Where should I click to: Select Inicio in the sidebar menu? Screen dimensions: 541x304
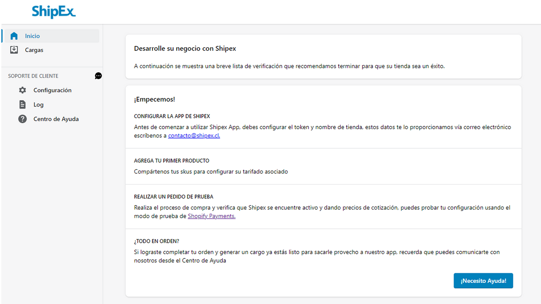(x=33, y=36)
